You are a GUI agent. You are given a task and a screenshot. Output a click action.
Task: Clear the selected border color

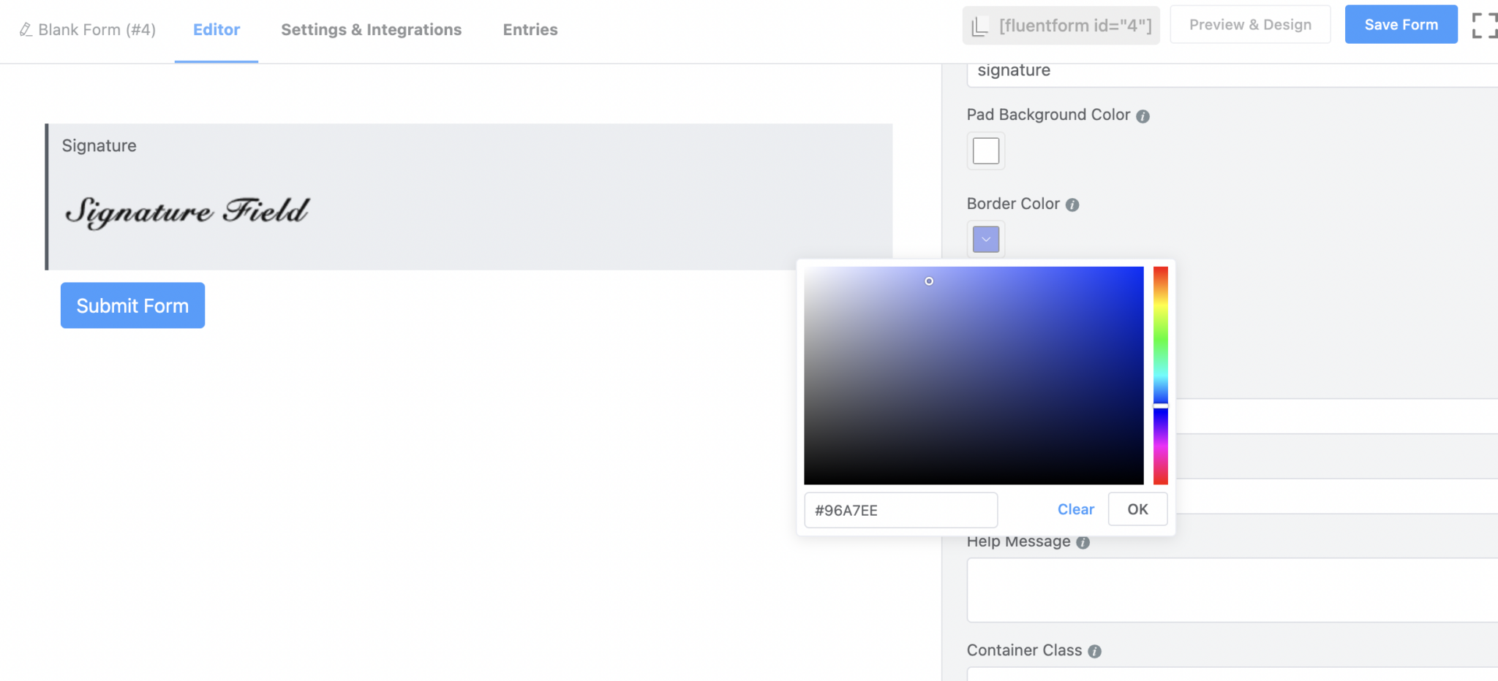[x=1075, y=509]
